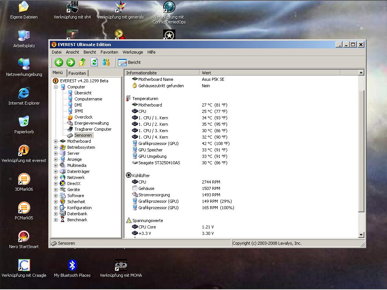Select the CPU Core voltage row

click(241, 227)
